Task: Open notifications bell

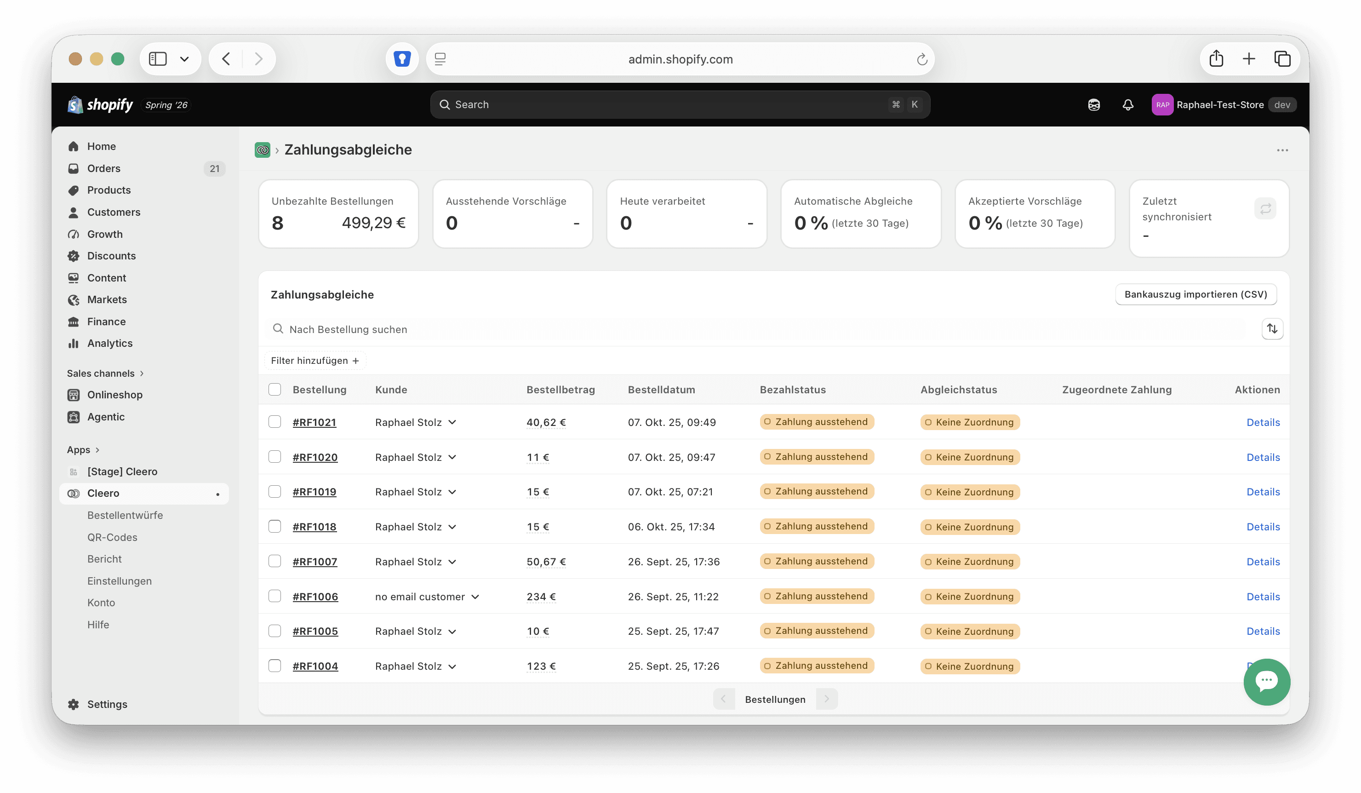Action: click(1128, 105)
